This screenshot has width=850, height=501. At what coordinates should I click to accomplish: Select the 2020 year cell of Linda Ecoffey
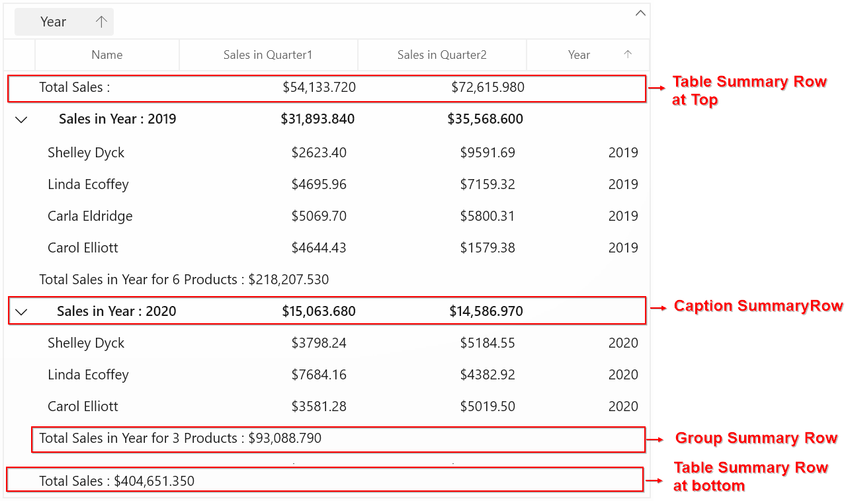point(623,375)
